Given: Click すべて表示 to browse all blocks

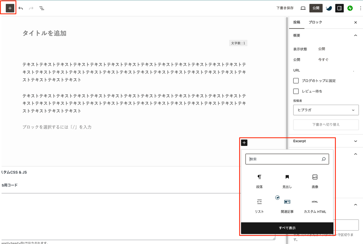Looking at the screenshot, I should tap(287, 228).
